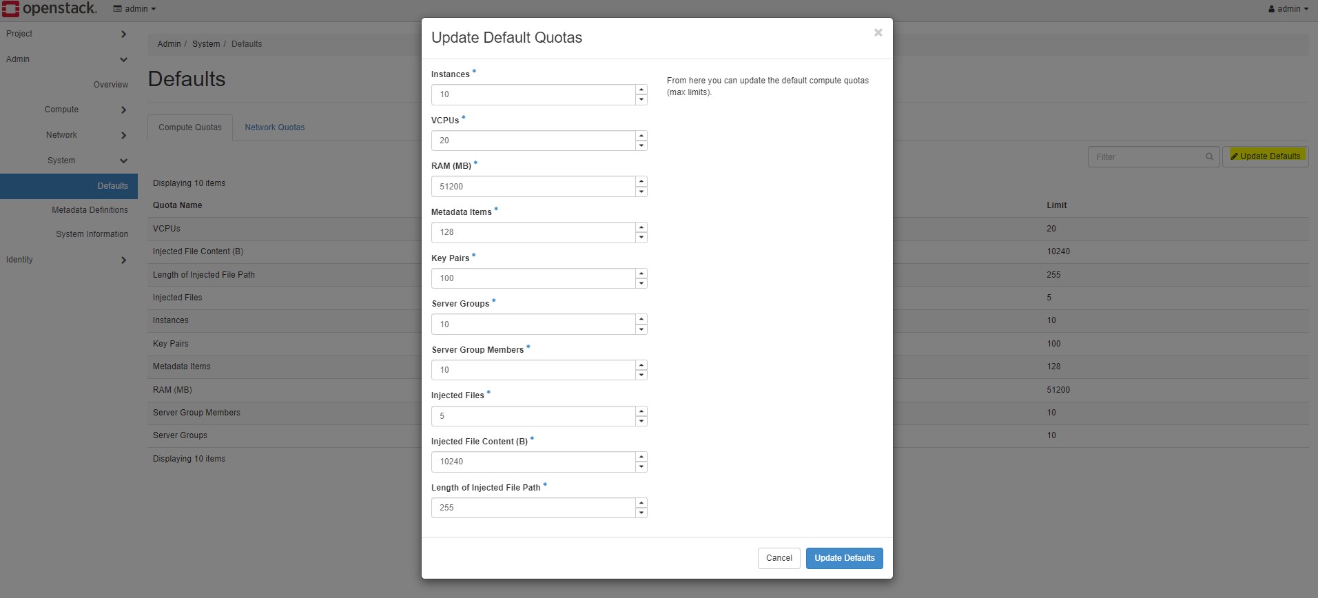Click into the Metadata Items input field

coord(533,232)
